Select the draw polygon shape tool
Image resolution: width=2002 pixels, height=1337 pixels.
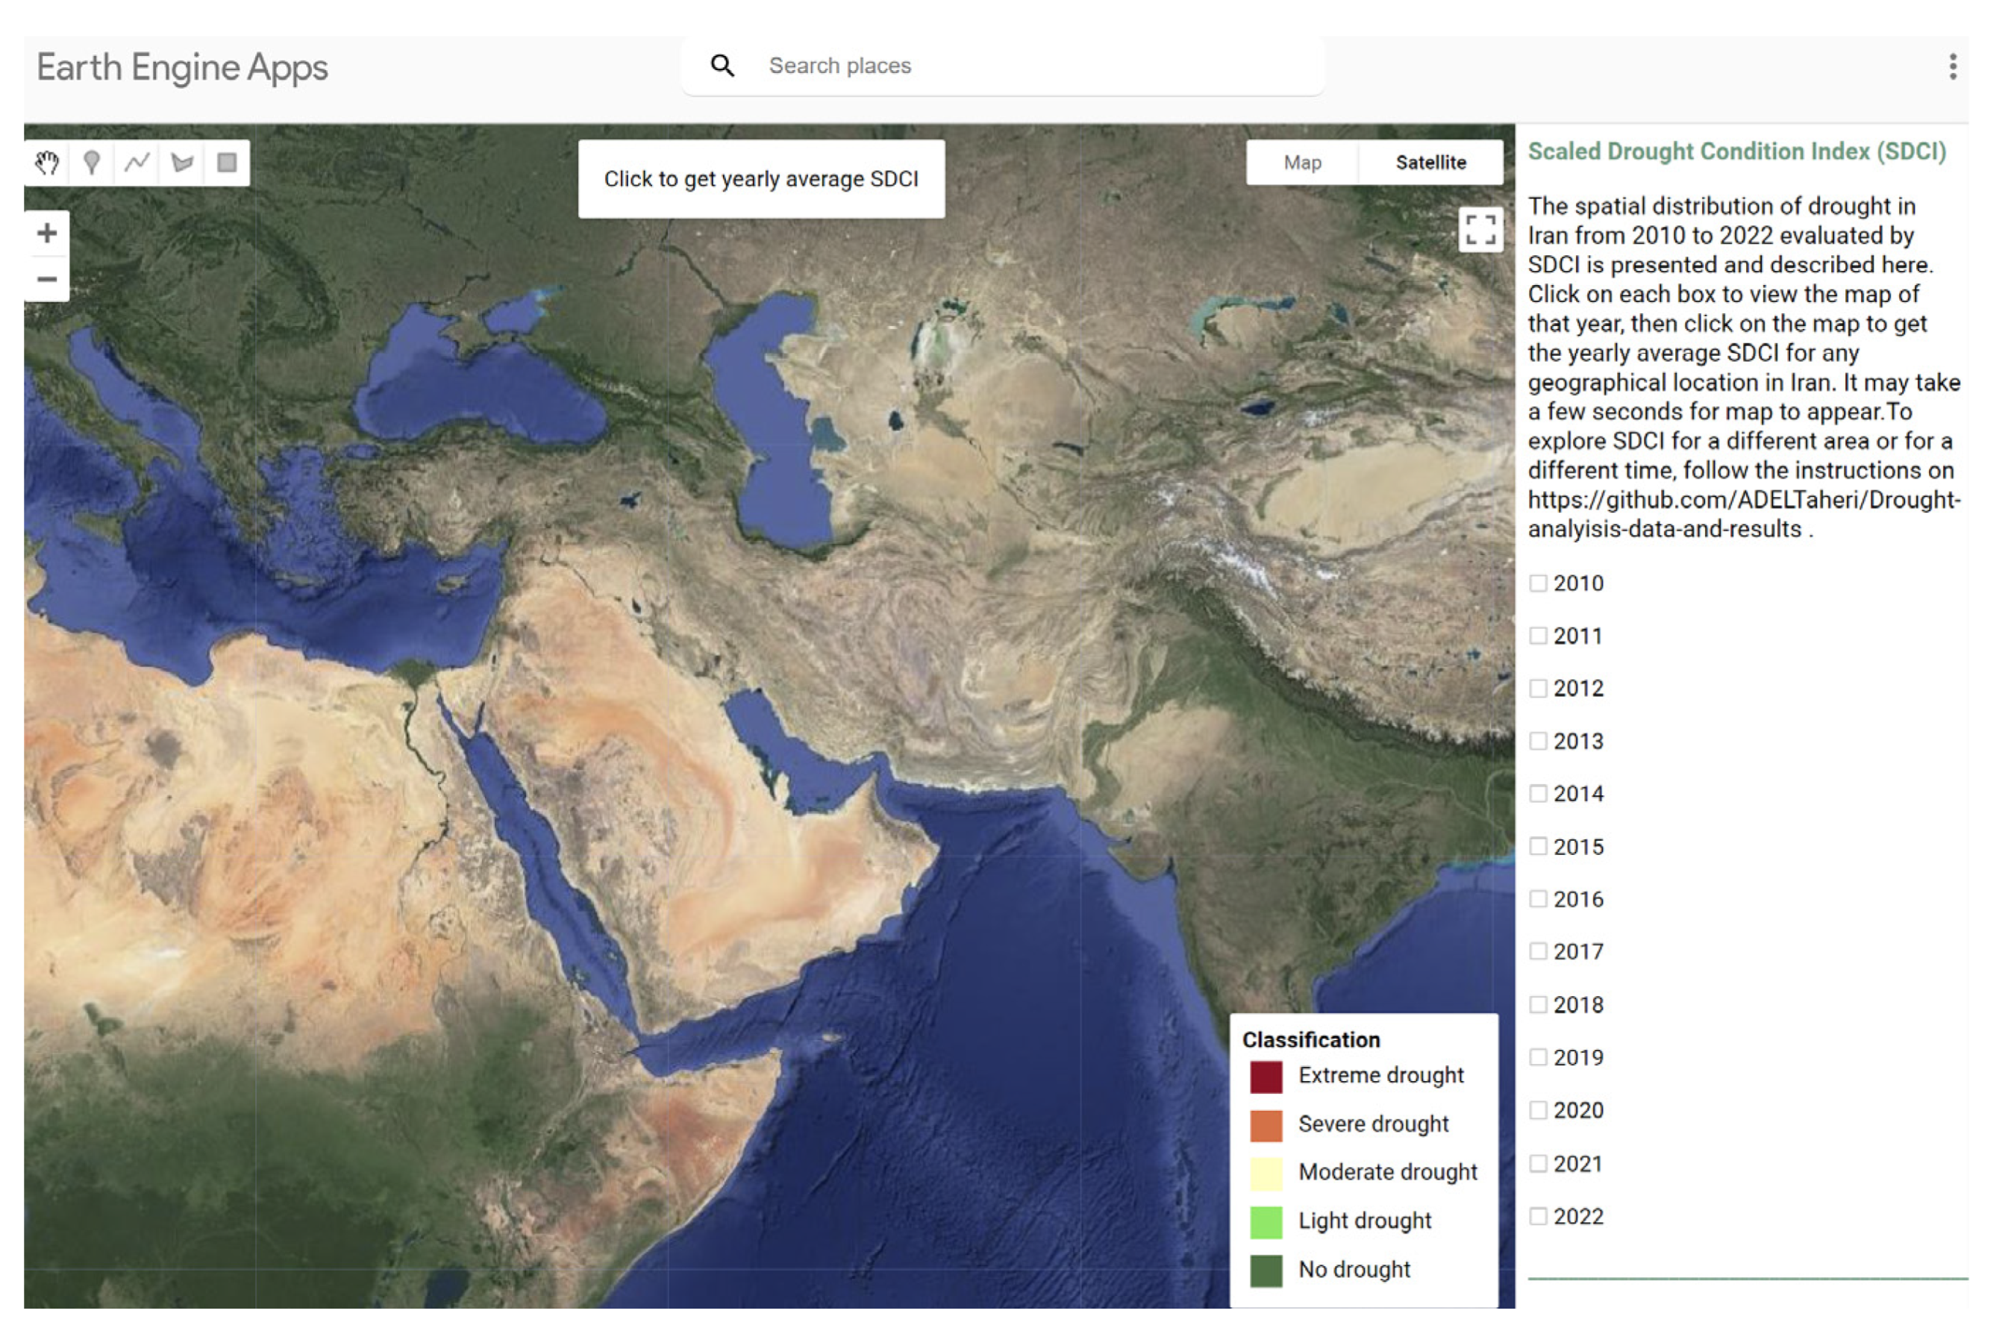coord(181,163)
